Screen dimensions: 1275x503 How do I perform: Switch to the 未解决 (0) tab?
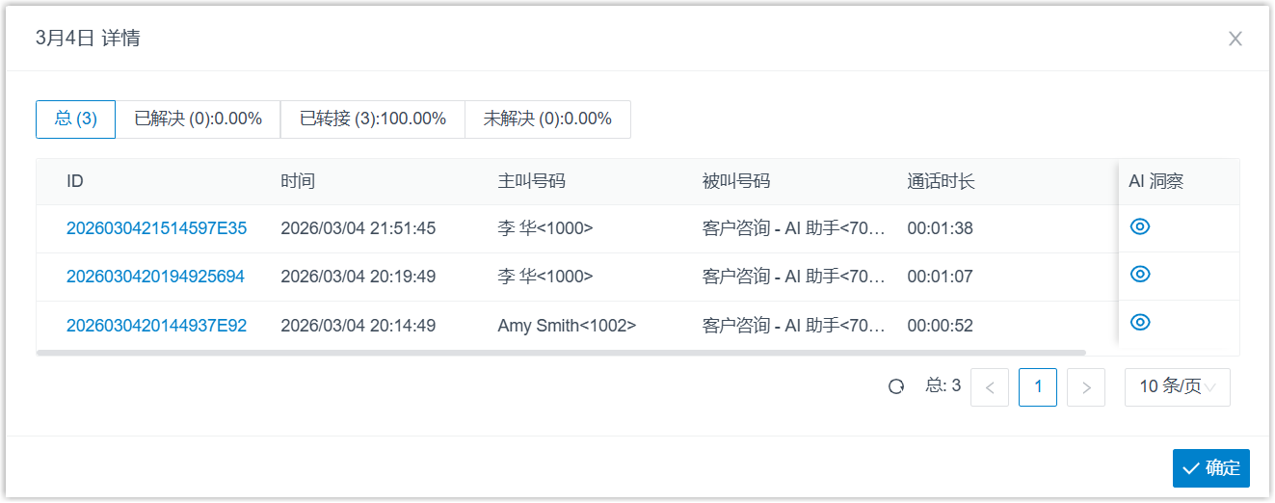[x=547, y=119]
